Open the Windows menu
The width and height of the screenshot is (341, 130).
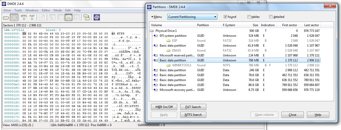32,10
